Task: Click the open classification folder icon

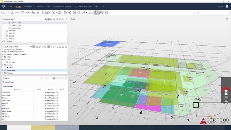Action: (42, 47)
